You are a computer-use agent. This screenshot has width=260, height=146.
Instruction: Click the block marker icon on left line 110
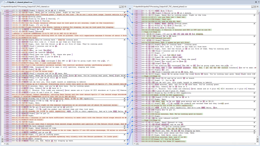coord(125,17)
